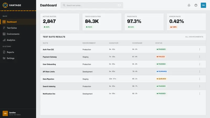
Task: Click the FAILED status badge
Action: point(161,57)
